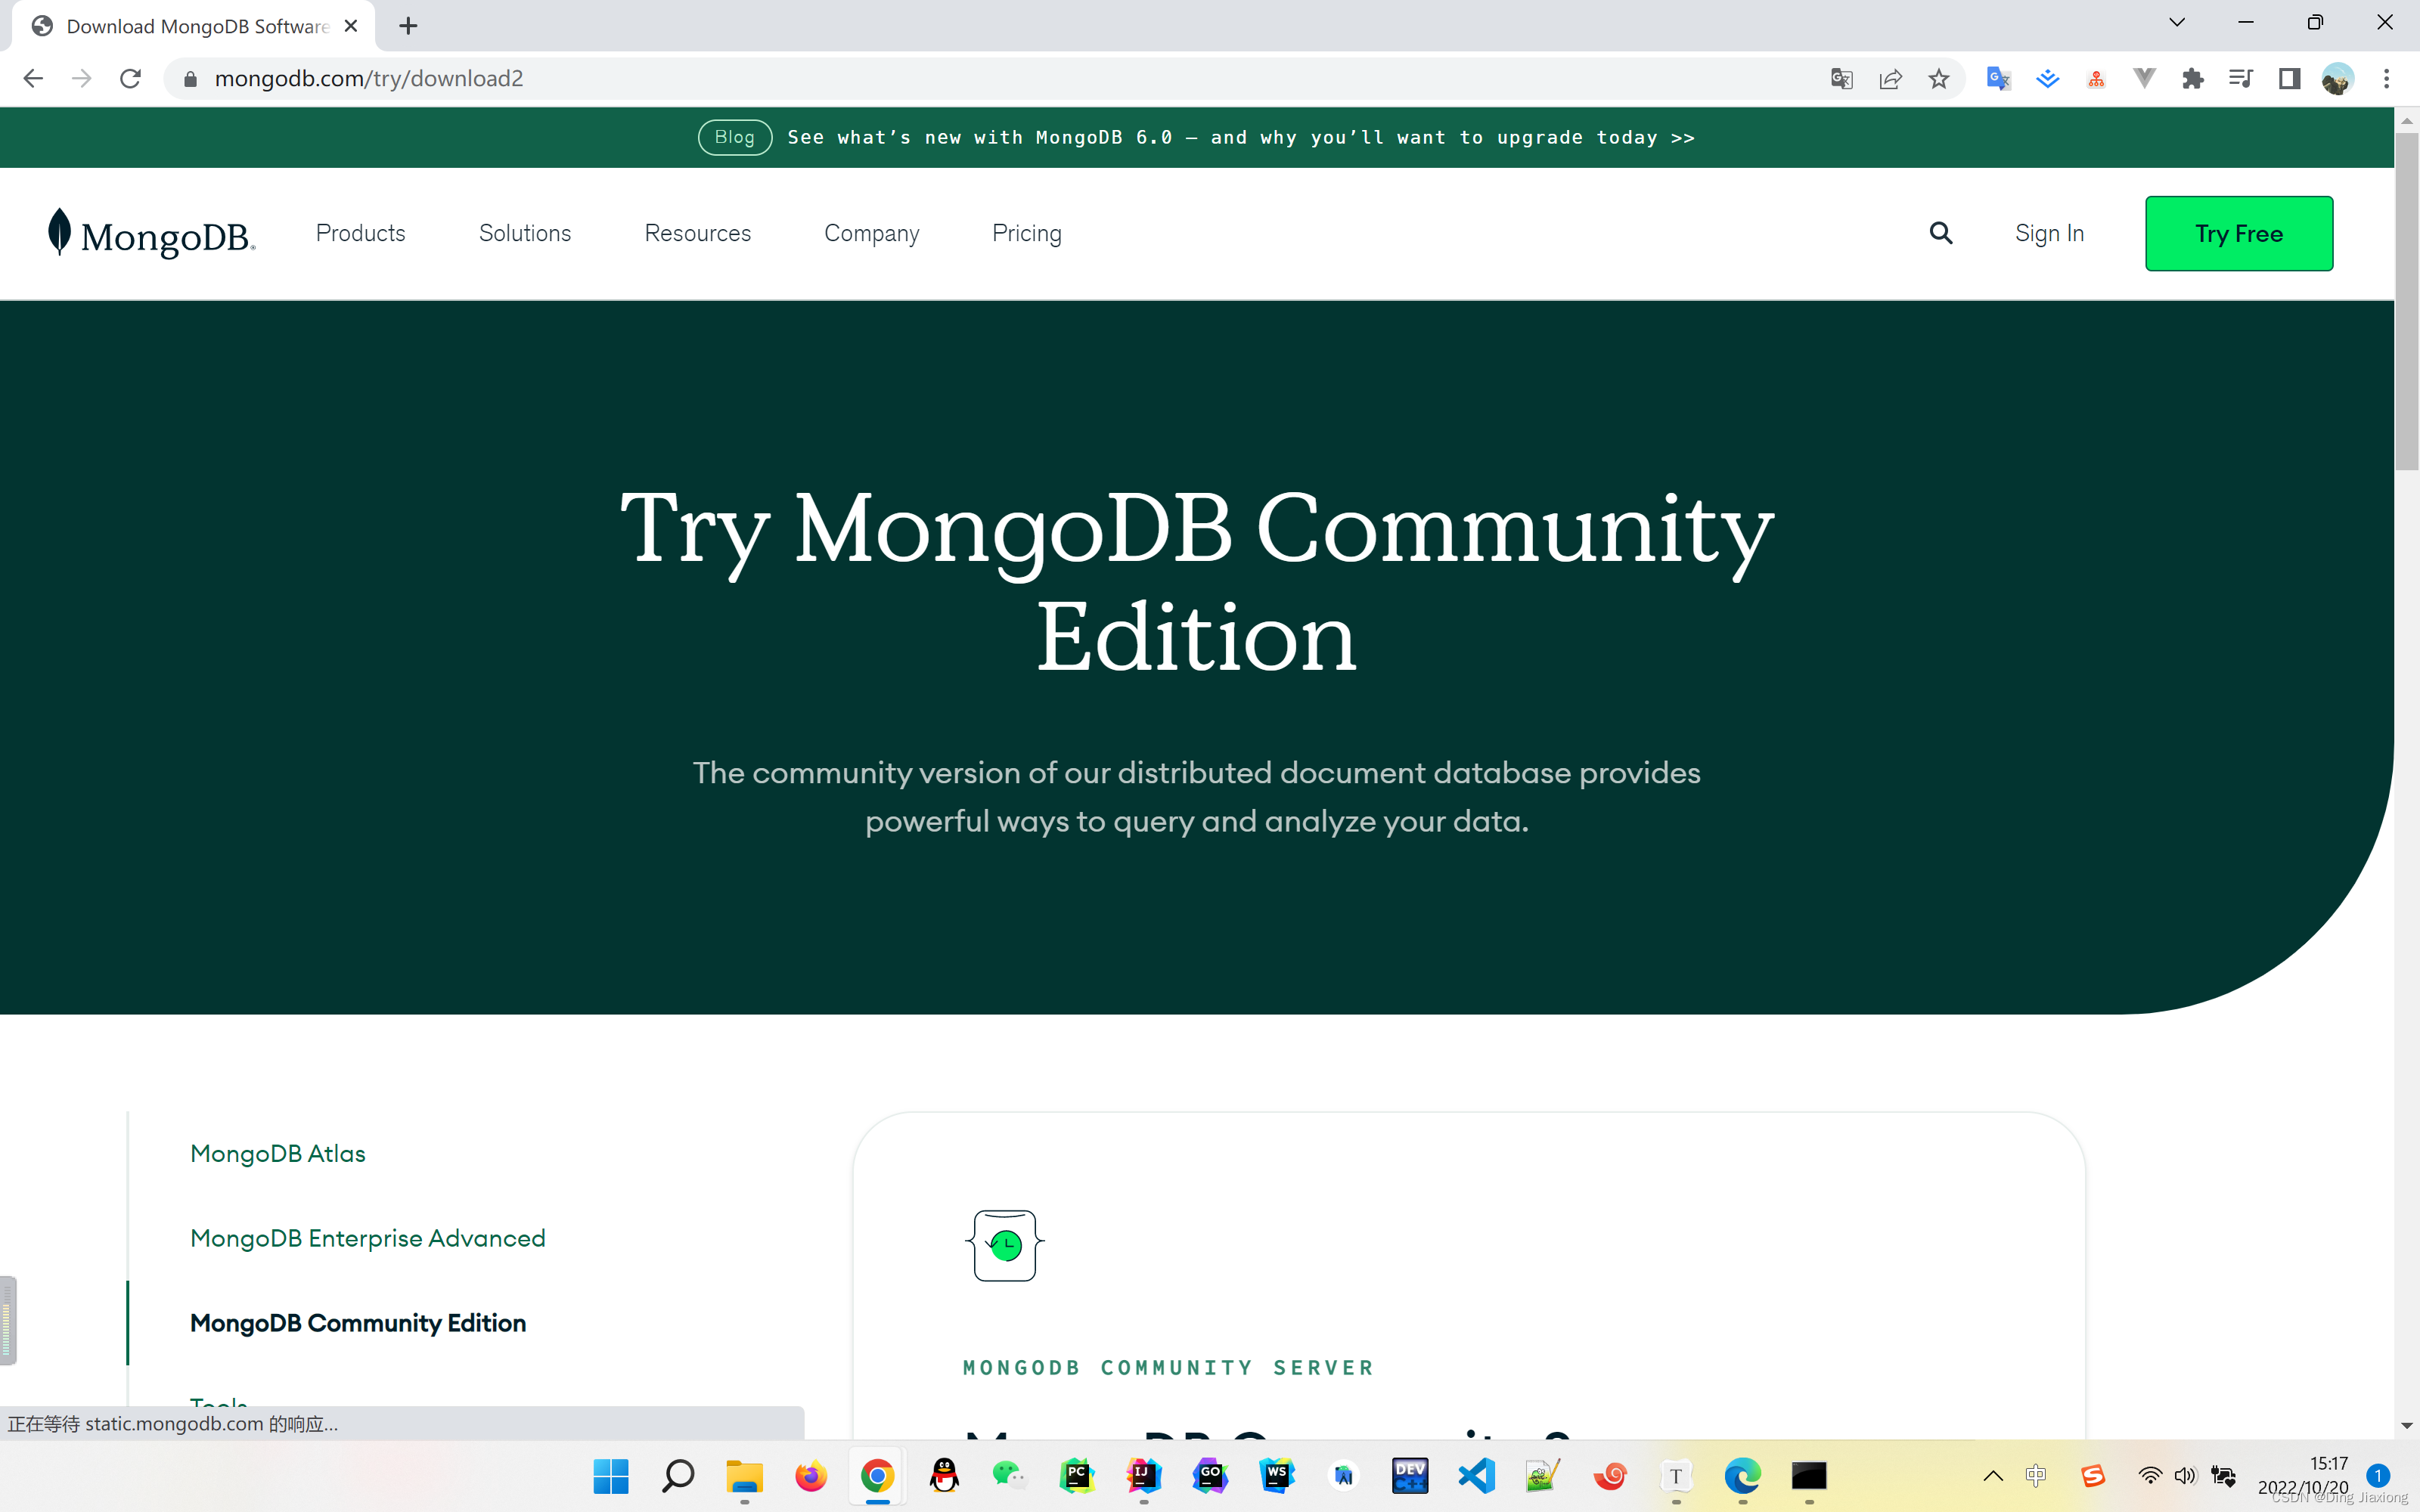Close the Download MongoDB Software tab

[x=351, y=26]
